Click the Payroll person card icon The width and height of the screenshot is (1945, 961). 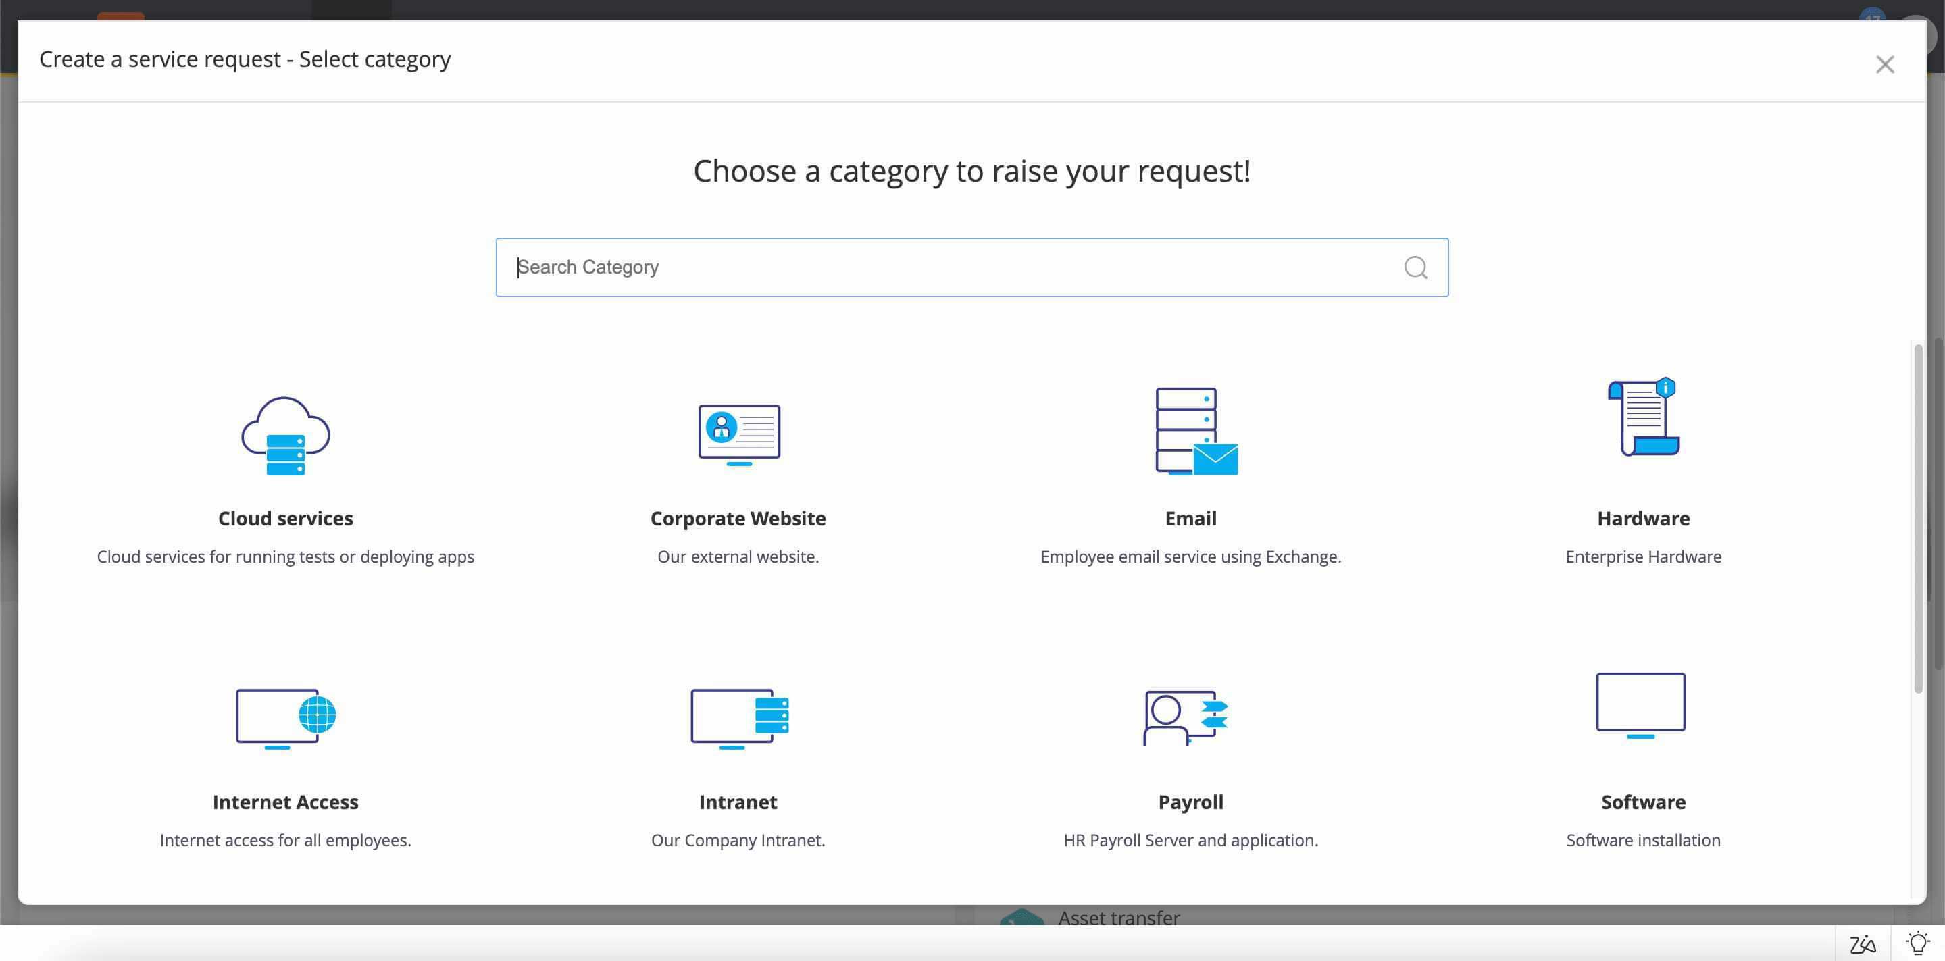tap(1186, 717)
